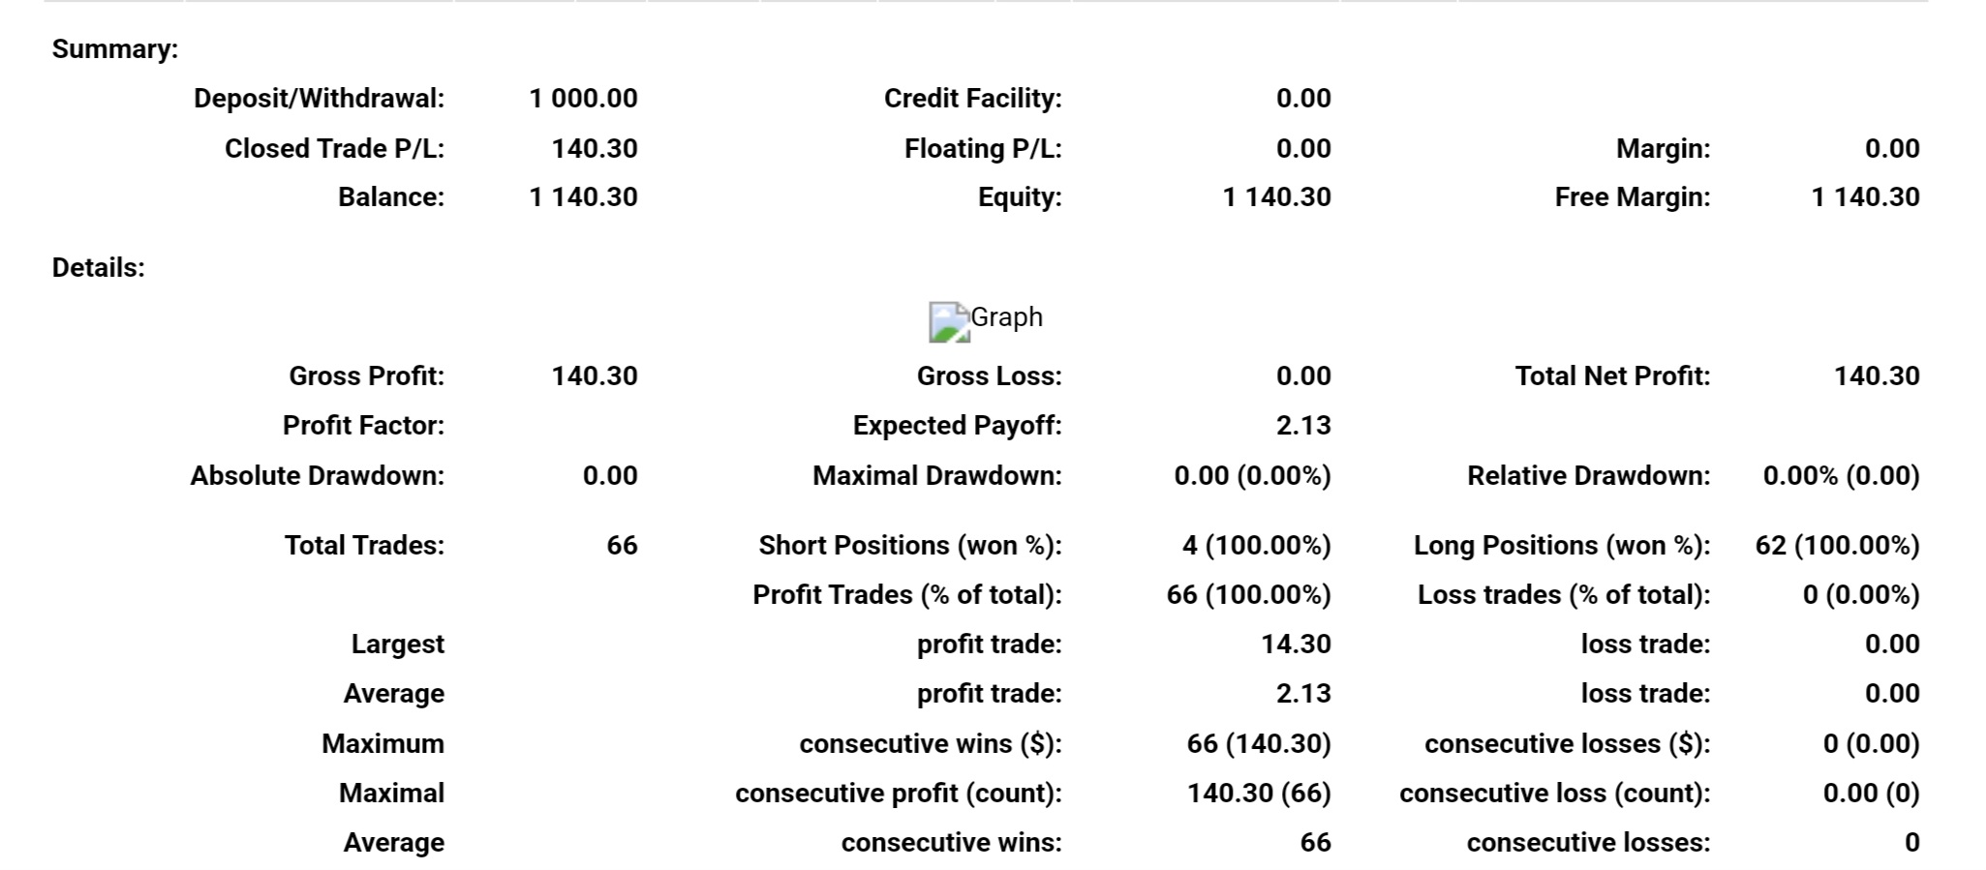
Task: Click the Total Trades value 66
Action: tap(622, 546)
